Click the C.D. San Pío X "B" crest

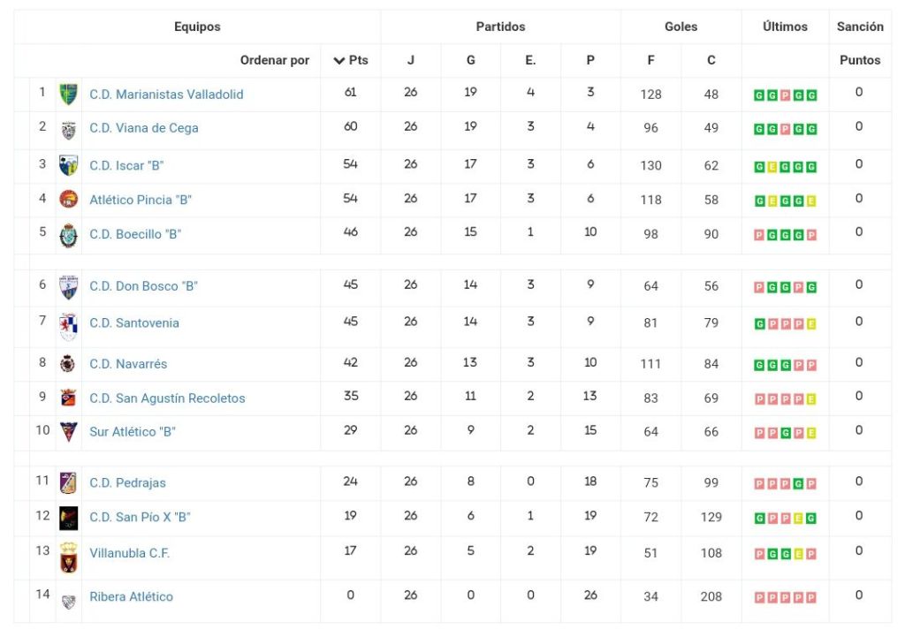(x=68, y=518)
